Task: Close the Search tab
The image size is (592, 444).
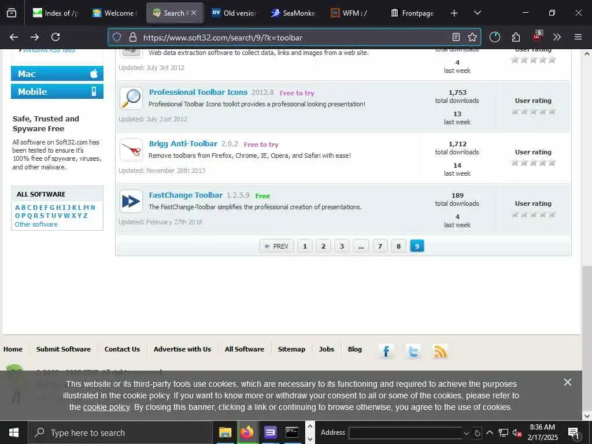Action: 194,13
